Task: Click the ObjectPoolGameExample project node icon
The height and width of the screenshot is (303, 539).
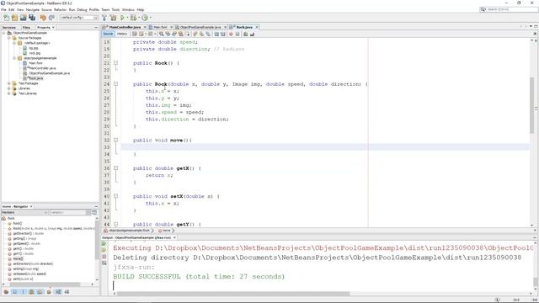Action: point(9,33)
